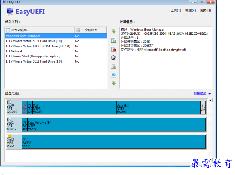The width and height of the screenshot is (235, 175).
Task: Select the Windows Boot Manager entry
Action: 23,36
